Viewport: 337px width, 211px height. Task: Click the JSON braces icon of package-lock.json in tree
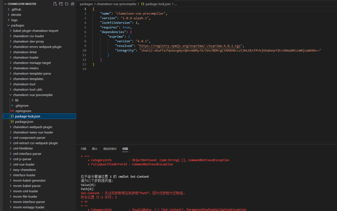(12, 116)
